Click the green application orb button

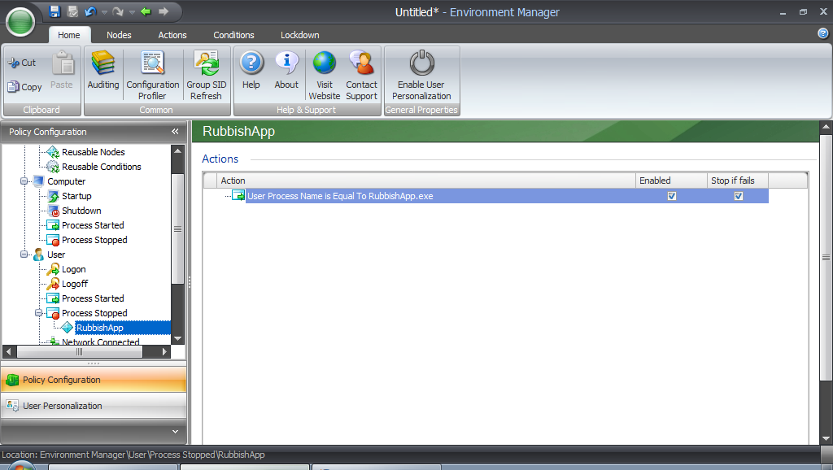(20, 22)
